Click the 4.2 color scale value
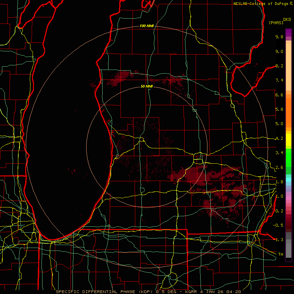This screenshot has width=294, height=294. [279, 139]
